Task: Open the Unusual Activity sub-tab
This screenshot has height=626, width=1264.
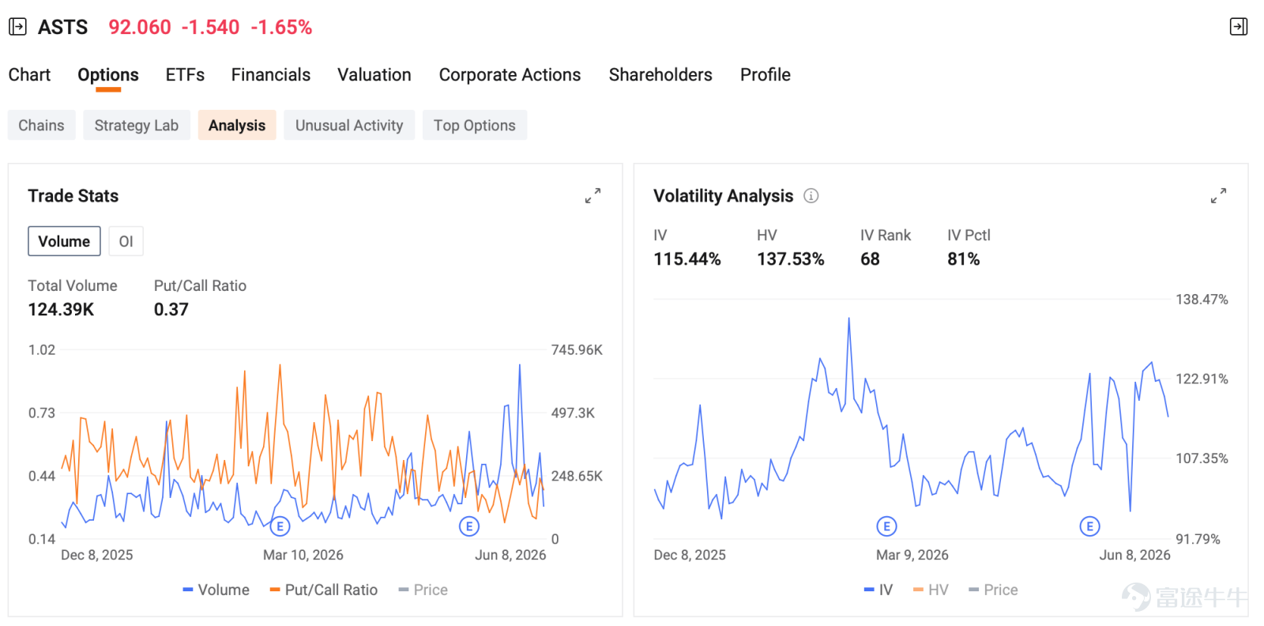Action: click(x=349, y=125)
